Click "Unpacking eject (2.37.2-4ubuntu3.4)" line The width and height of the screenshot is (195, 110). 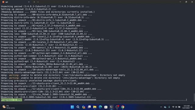coord(42,28)
